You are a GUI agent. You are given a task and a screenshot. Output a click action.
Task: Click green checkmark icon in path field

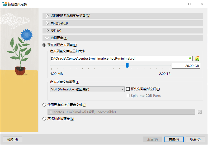190,58
